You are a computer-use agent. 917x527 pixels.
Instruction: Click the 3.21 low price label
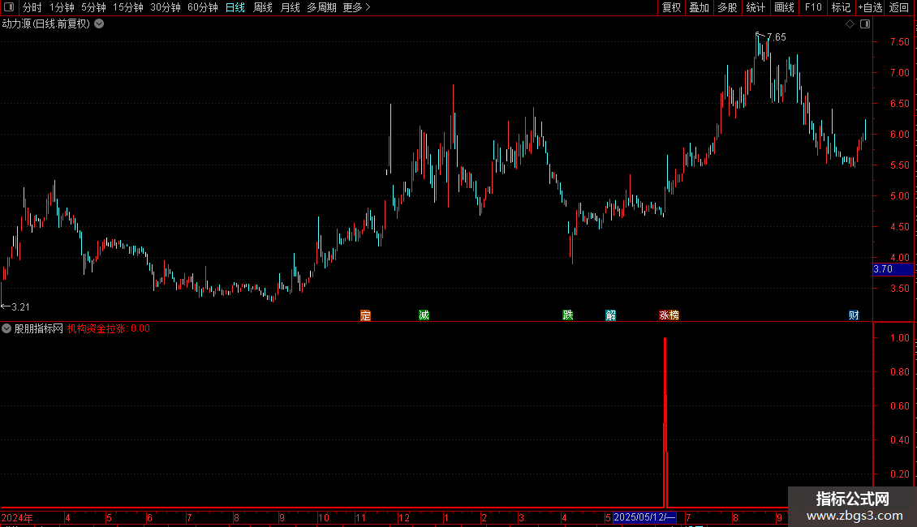20,306
